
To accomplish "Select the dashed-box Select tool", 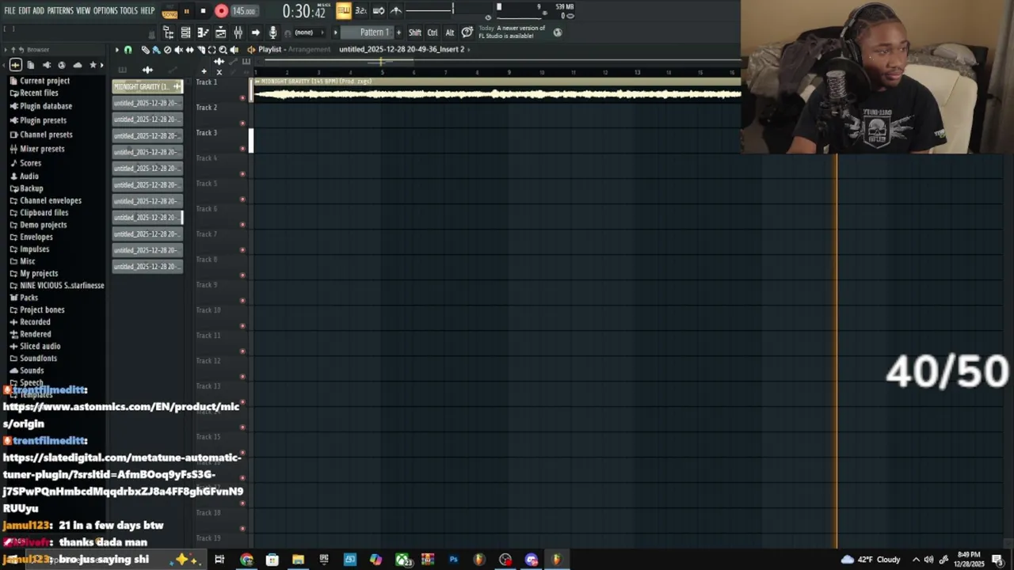I will click(x=212, y=49).
